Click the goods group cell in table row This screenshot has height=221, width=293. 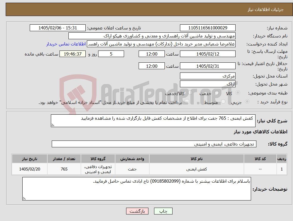pyautogui.click(x=98, y=169)
